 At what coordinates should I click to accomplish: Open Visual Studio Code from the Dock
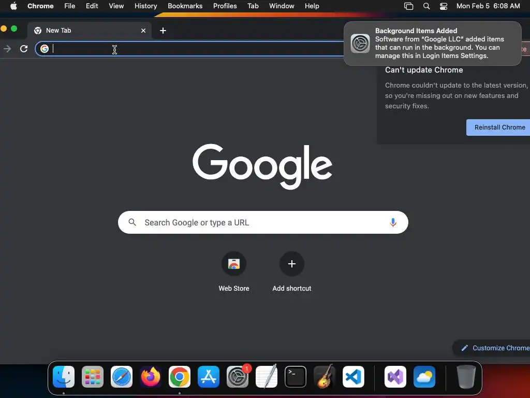point(354,377)
